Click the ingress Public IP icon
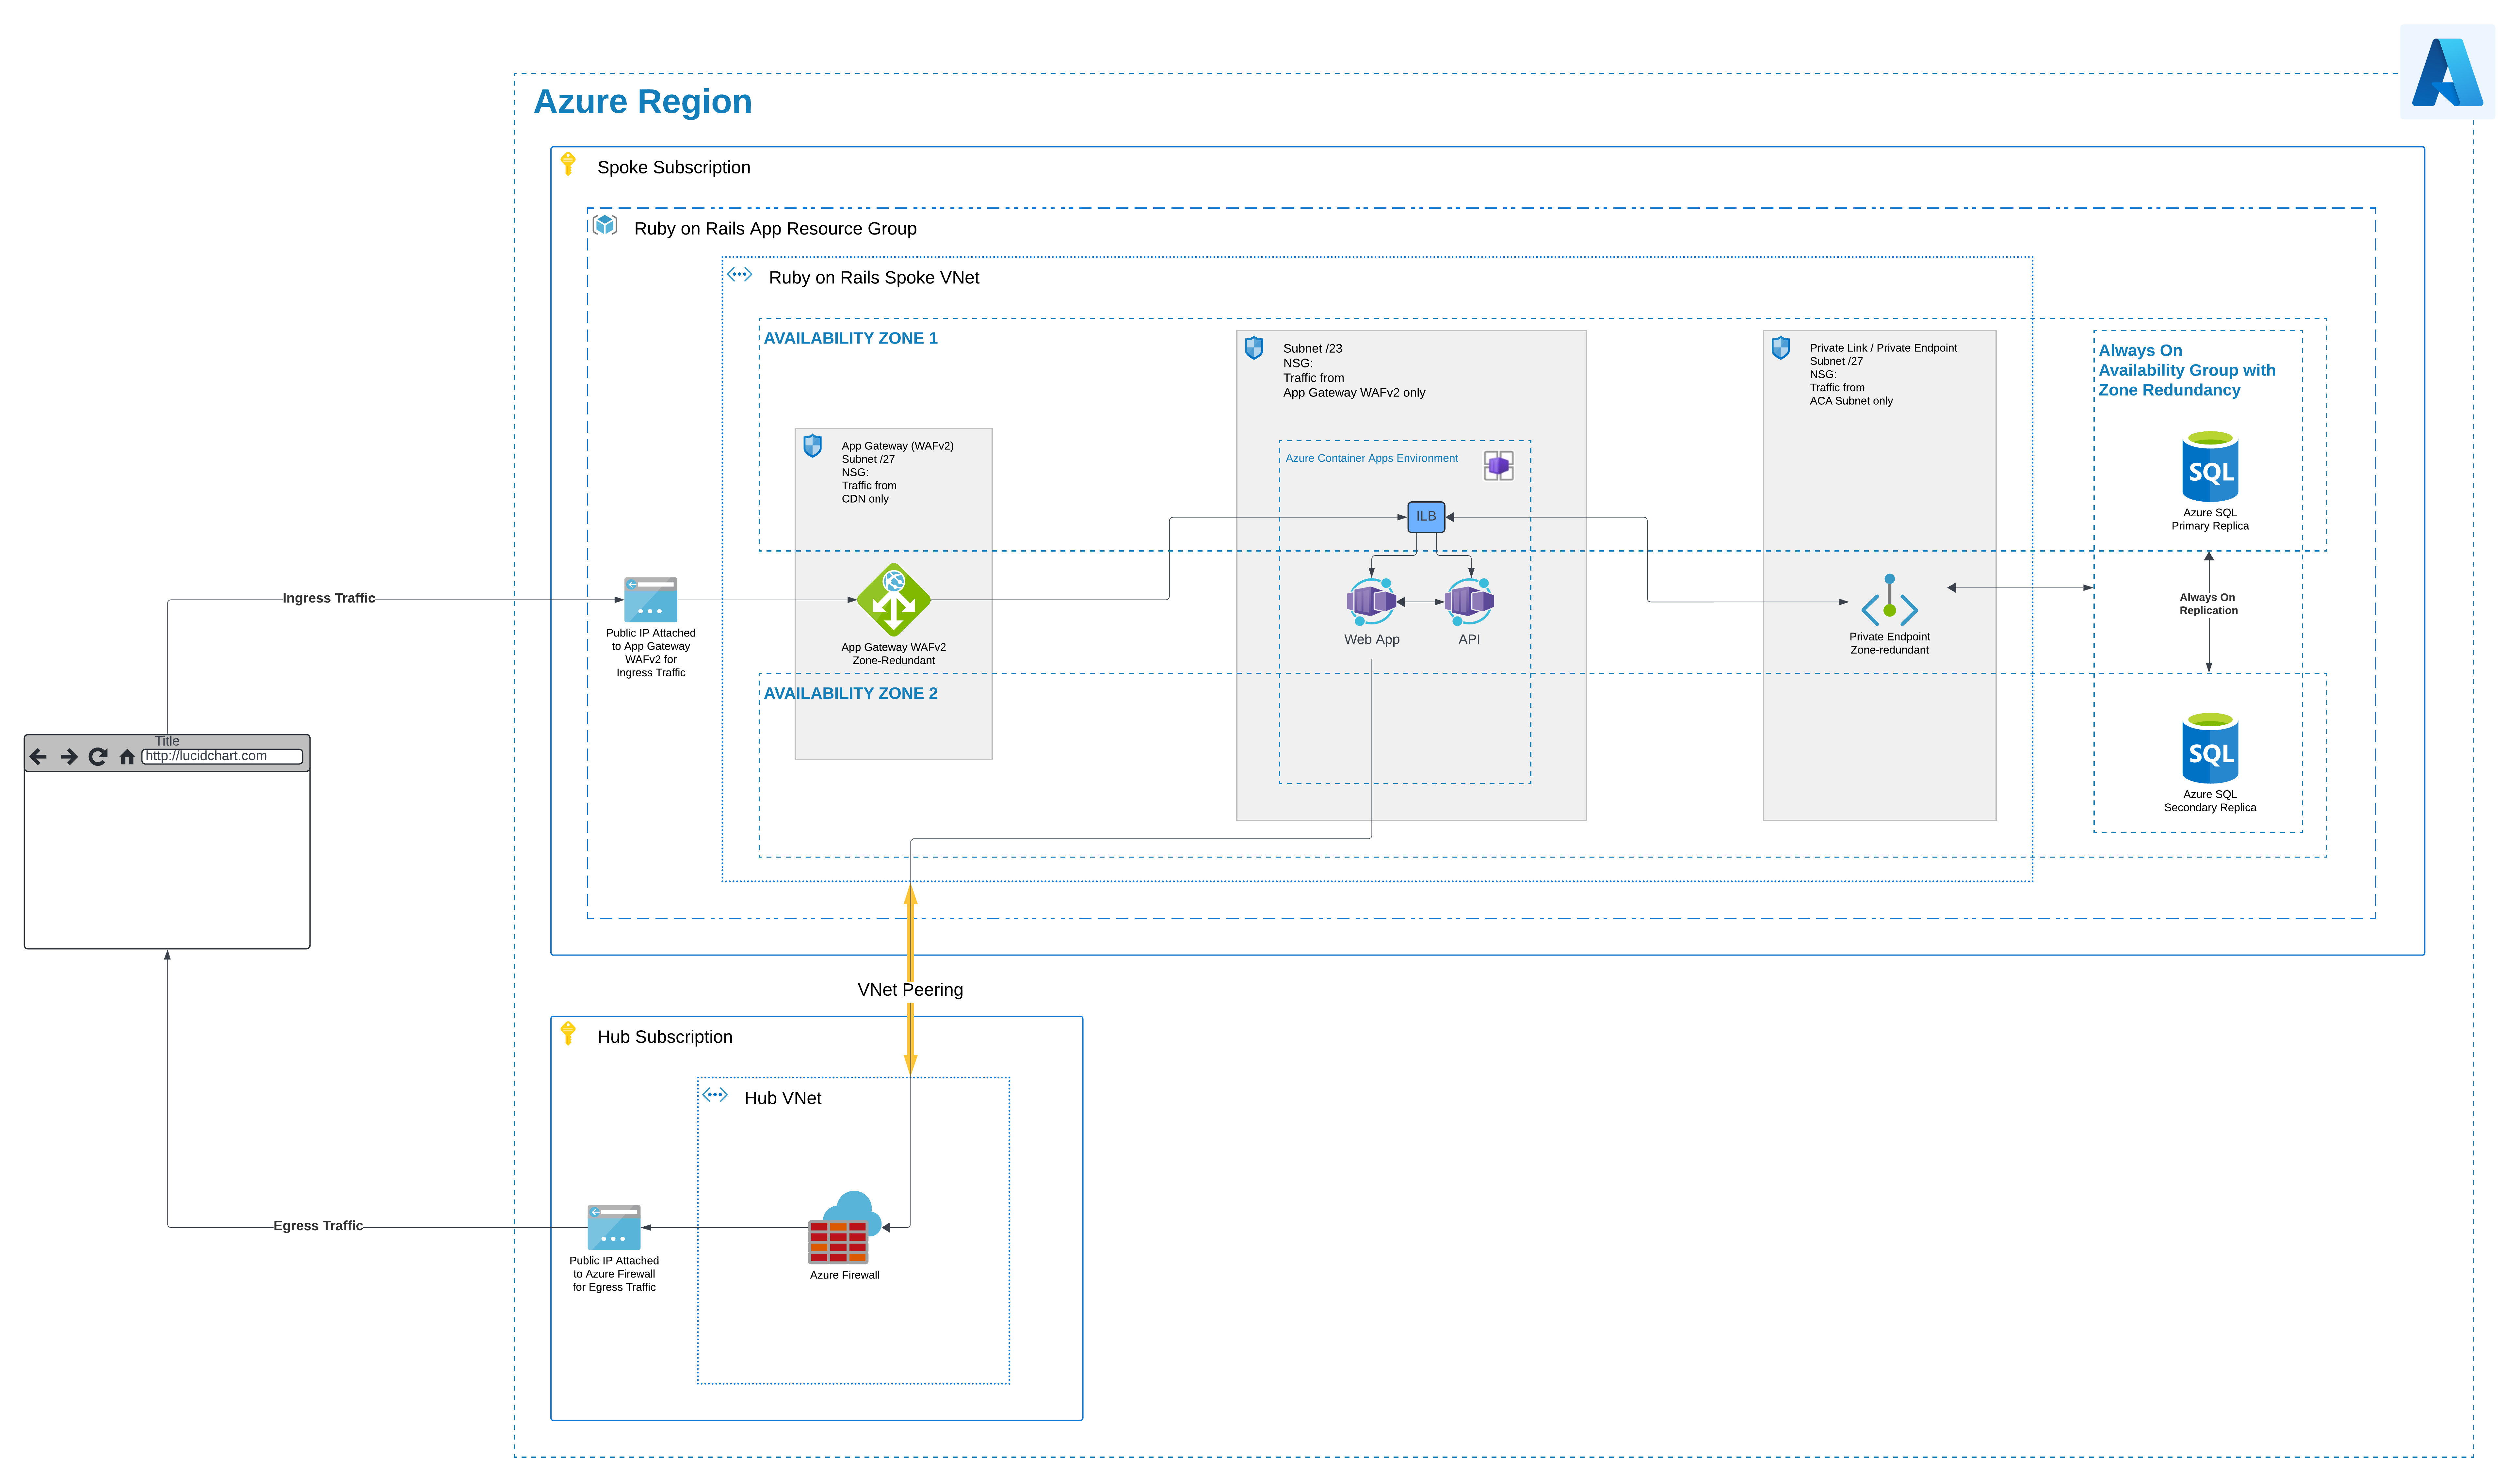Viewport: 2520px width, 1482px height. [651, 600]
